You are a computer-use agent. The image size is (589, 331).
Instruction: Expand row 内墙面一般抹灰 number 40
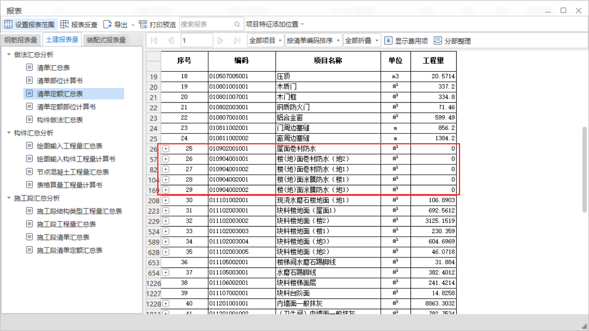coord(166,304)
